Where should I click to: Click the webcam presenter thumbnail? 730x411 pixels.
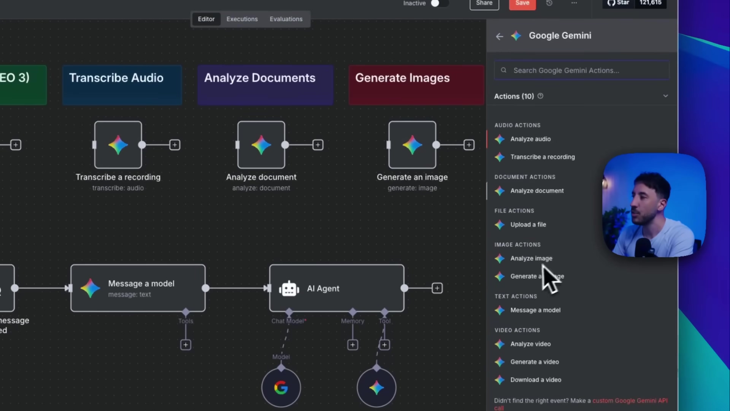tap(654, 205)
